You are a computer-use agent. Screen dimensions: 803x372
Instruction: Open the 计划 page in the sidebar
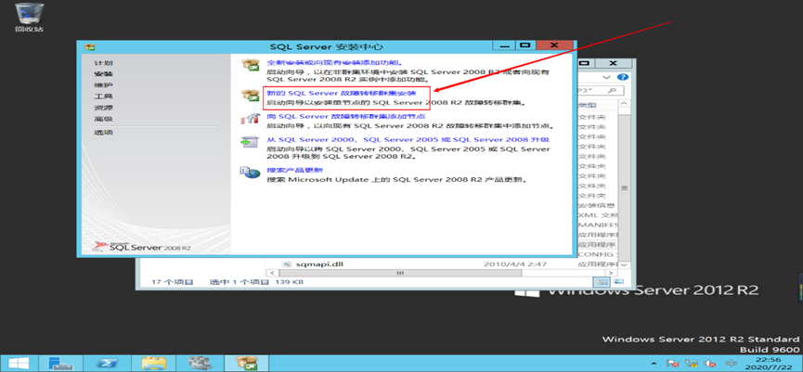103,63
